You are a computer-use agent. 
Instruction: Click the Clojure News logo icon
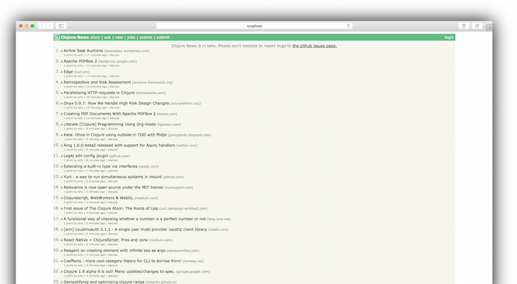click(56, 37)
